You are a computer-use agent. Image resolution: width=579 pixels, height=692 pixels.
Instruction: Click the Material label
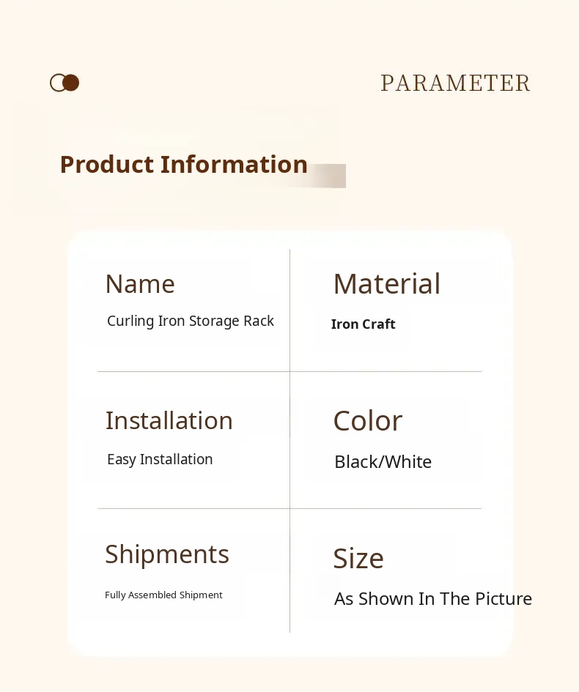click(387, 284)
